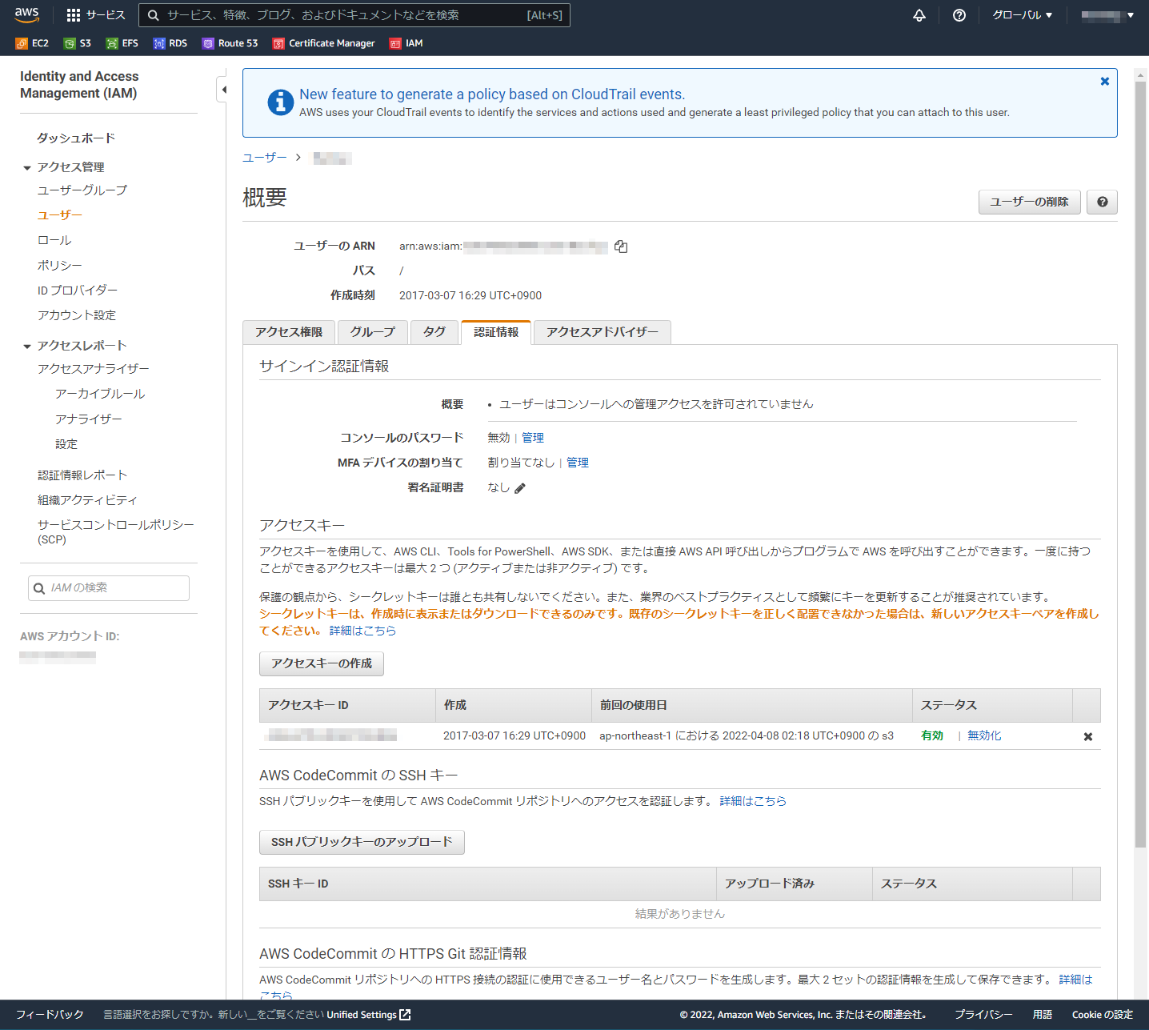Open Cookie の設定 in footer
Viewport: 1149px width, 1030px height.
coord(1103,1015)
